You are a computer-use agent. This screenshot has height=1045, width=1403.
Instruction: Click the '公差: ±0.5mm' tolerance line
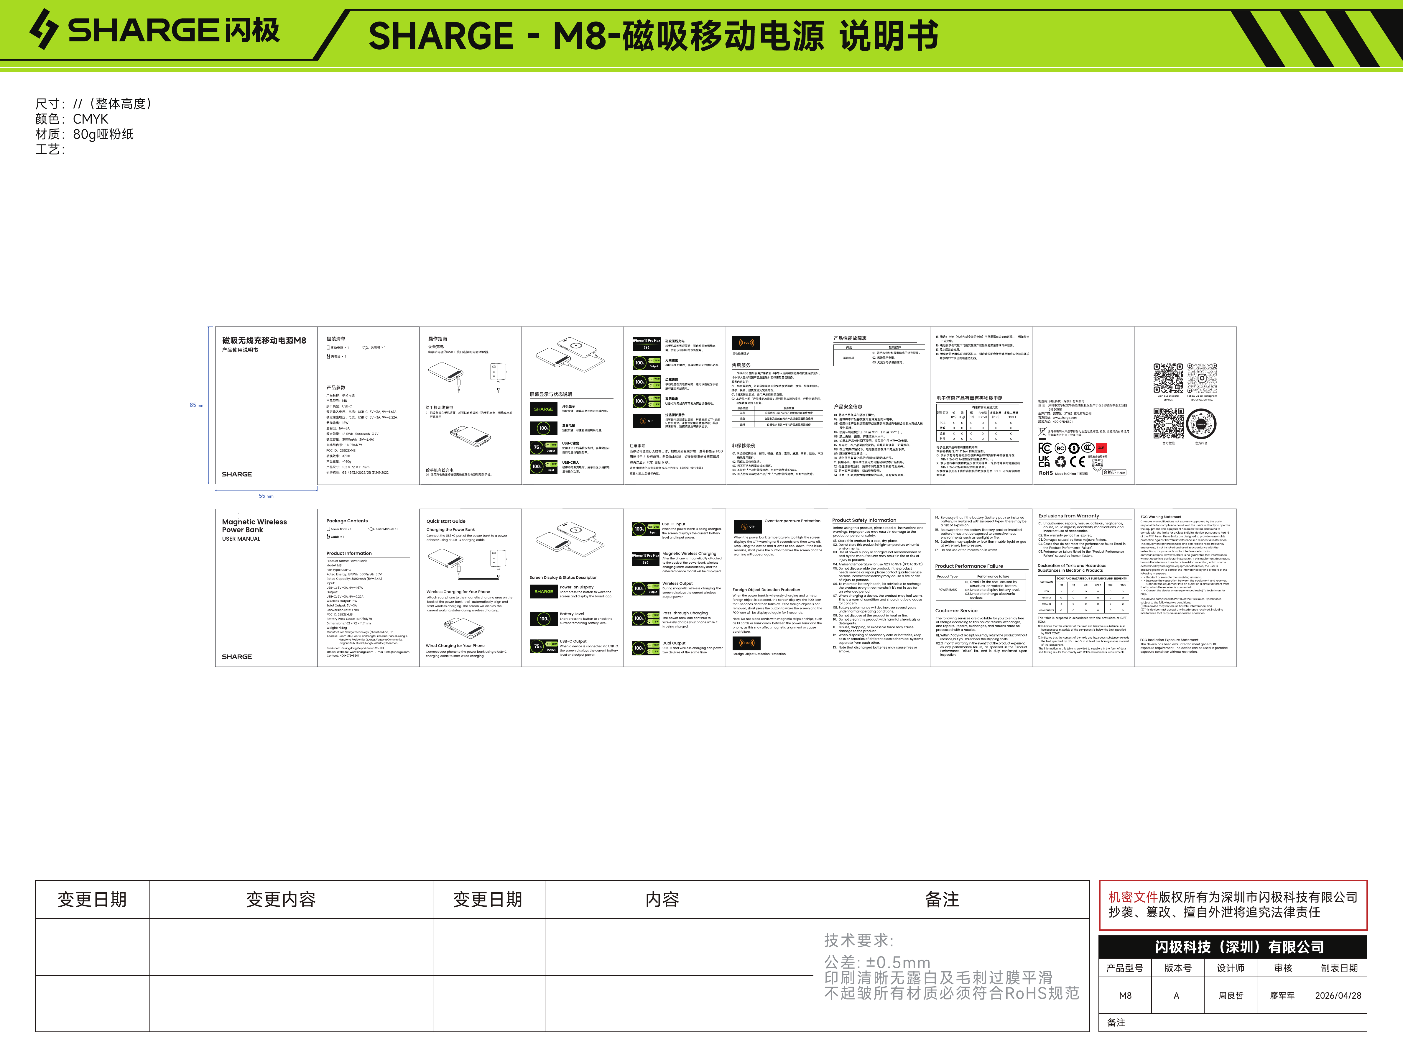coord(877,963)
